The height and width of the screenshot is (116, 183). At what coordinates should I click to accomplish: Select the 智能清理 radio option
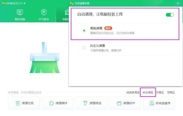(84, 31)
